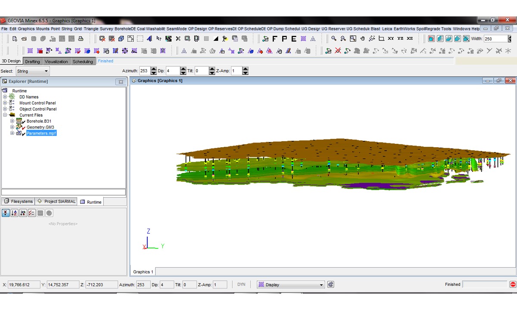Screen dimensions: 517x310
Task: Expand the Parameters.mpf node
Action: pyautogui.click(x=12, y=133)
